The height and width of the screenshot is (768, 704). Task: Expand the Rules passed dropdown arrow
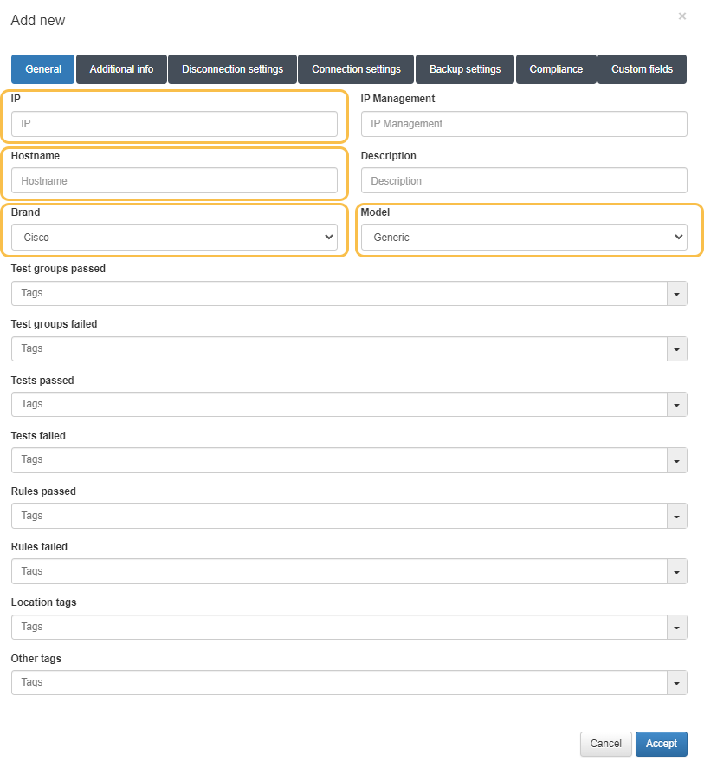coord(676,516)
